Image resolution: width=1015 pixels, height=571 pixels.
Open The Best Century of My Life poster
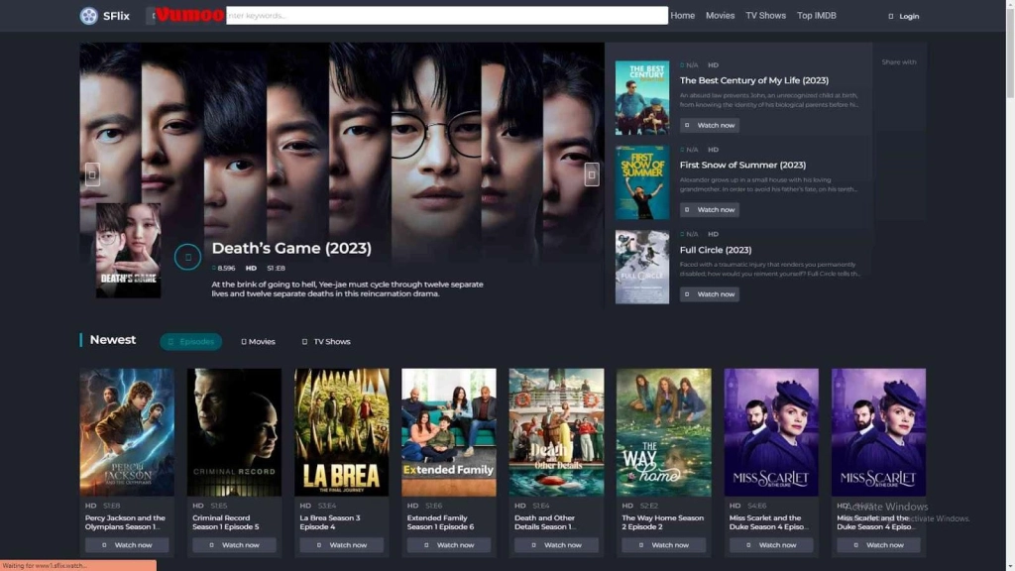(641, 98)
